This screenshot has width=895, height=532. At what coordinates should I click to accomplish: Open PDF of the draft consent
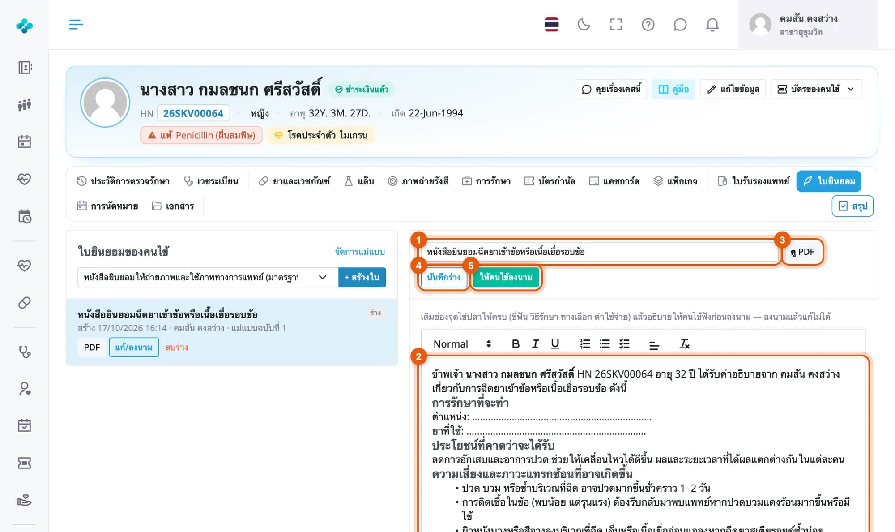92,348
